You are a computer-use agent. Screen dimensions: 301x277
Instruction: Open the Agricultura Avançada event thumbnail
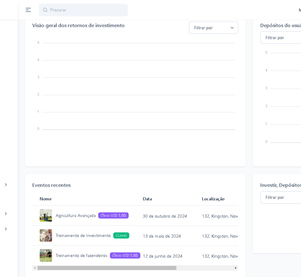coord(46,216)
